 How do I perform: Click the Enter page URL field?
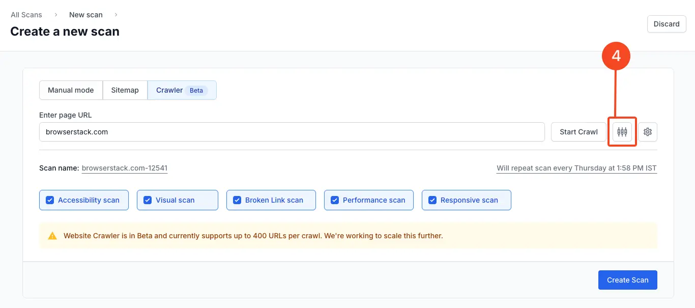click(x=292, y=132)
